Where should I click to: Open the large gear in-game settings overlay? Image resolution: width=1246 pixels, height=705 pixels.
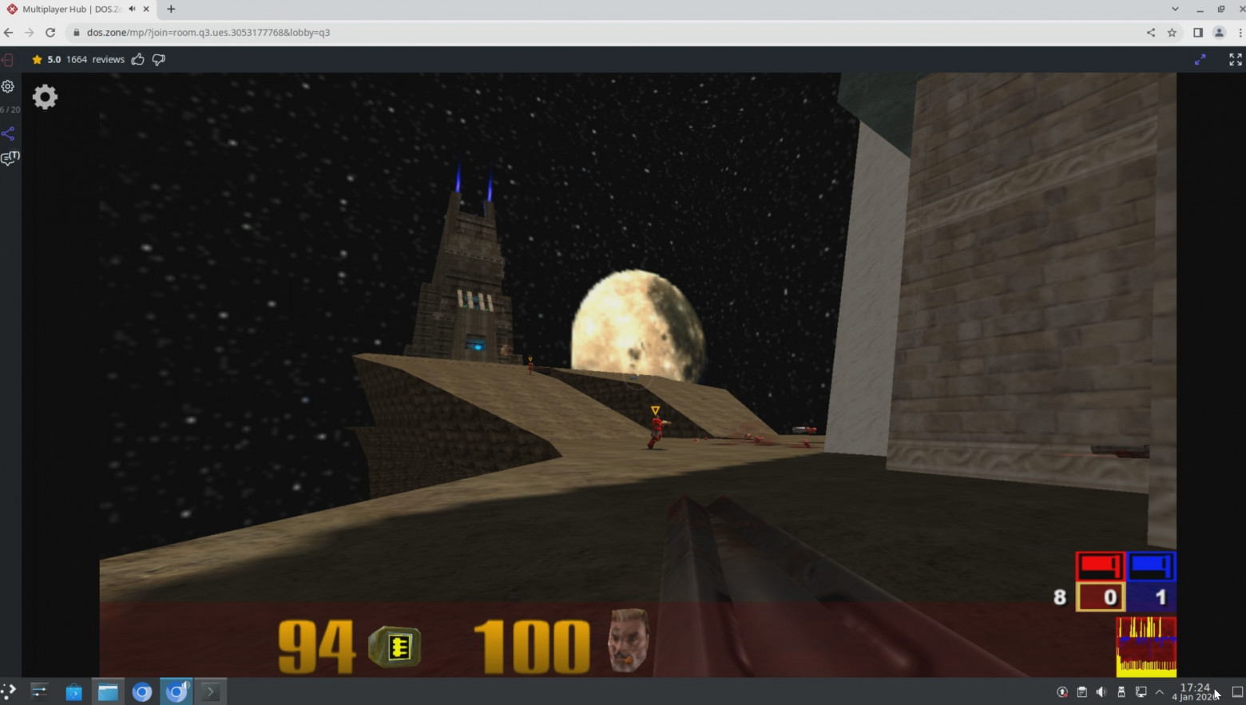pos(45,97)
